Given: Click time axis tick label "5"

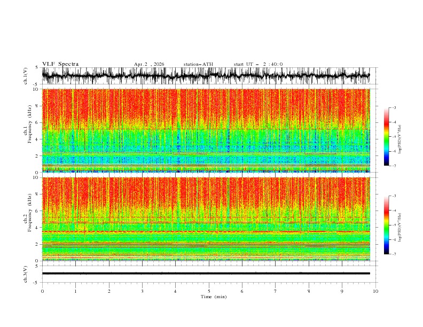Looking at the screenshot, I should coord(209,291).
